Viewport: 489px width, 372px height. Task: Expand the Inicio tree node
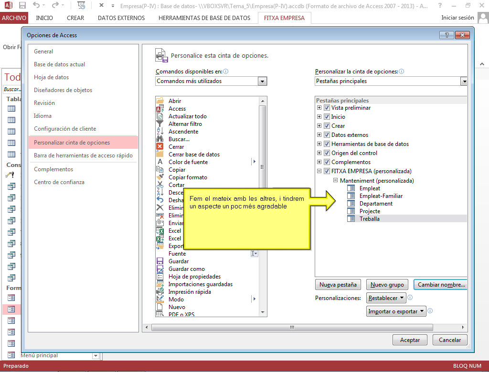pyautogui.click(x=319, y=116)
